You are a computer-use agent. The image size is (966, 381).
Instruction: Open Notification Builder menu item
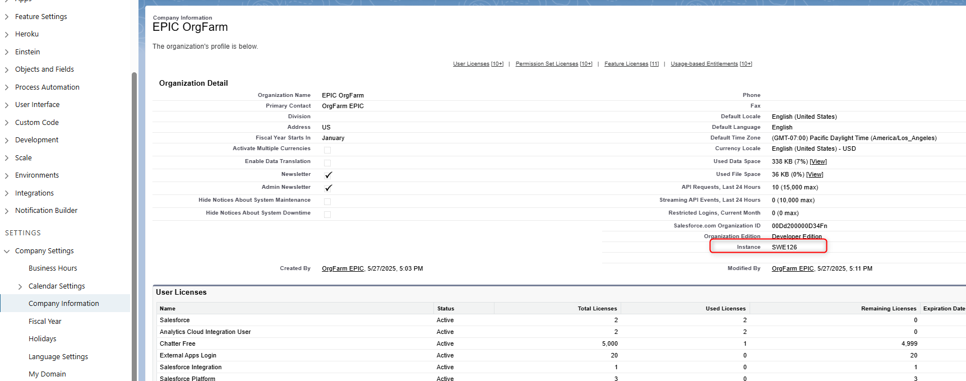click(x=46, y=211)
